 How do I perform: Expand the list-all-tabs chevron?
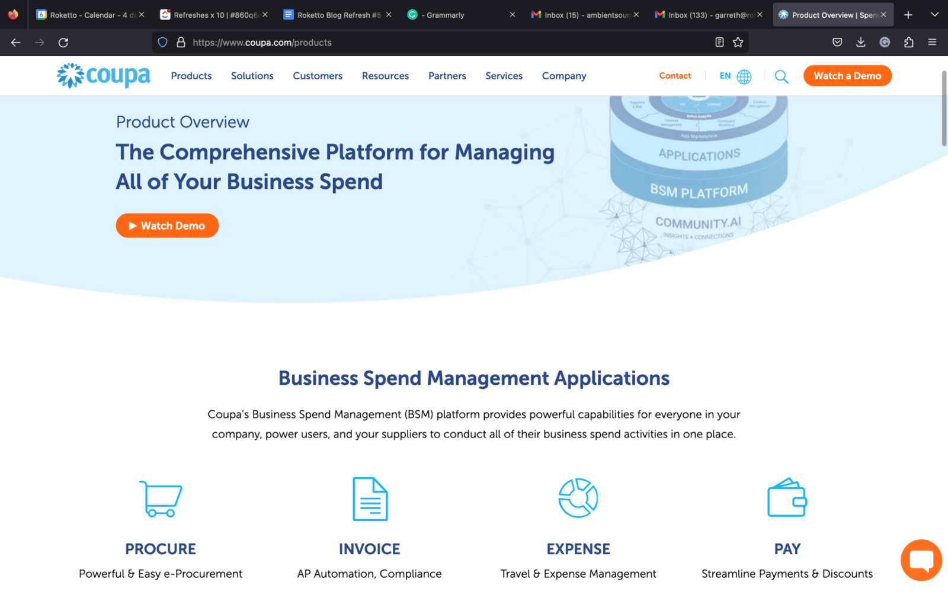[x=934, y=15]
